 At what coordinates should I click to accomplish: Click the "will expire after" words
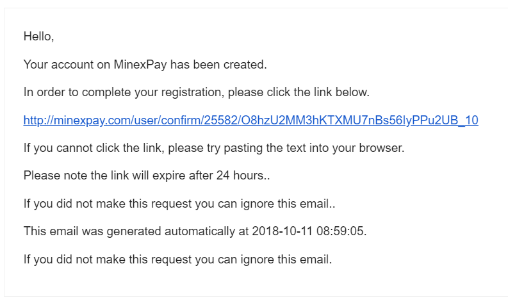pos(168,176)
